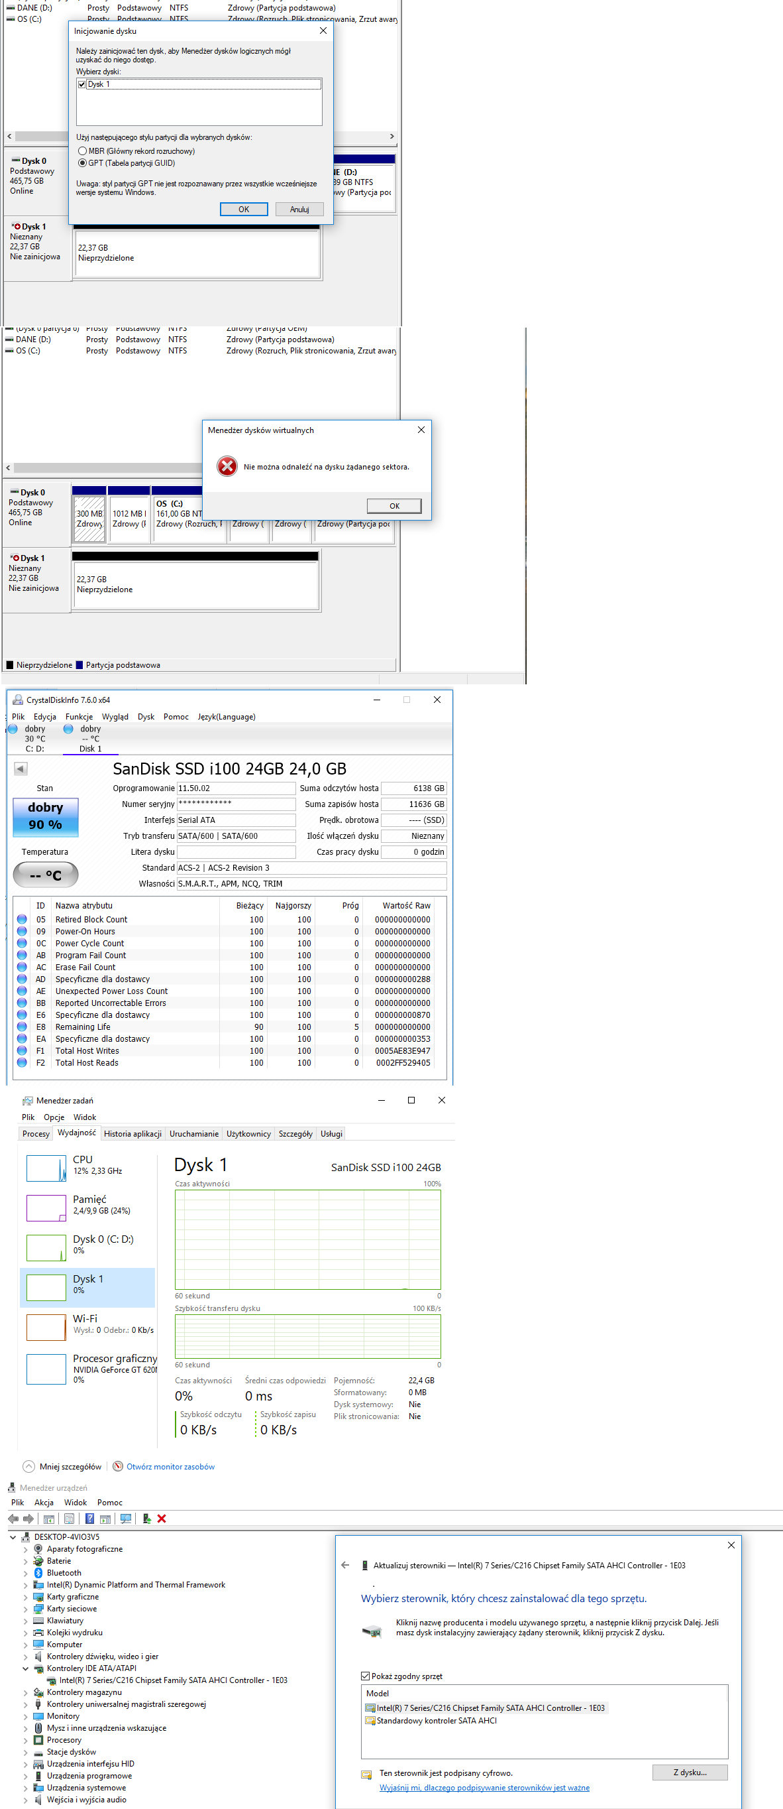Viewport: 783px width, 1809px height.
Task: Click the back arrow in Aktualizuj sterowniki dialog
Action: 344,1564
